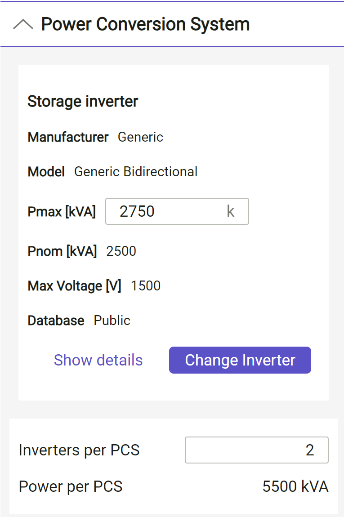This screenshot has width=344, height=517.
Task: Click the 'k' unit suffix in Pmax field
Action: point(230,211)
